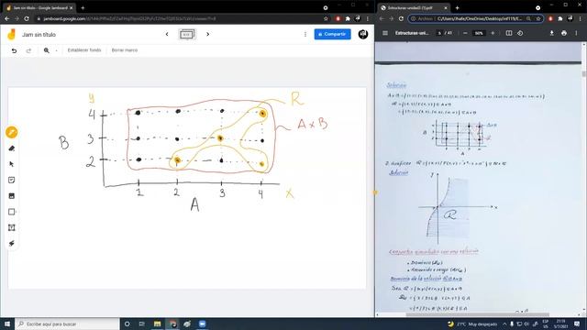The height and width of the screenshot is (330, 587).
Task: Download the PDF file
Action: pos(551,33)
